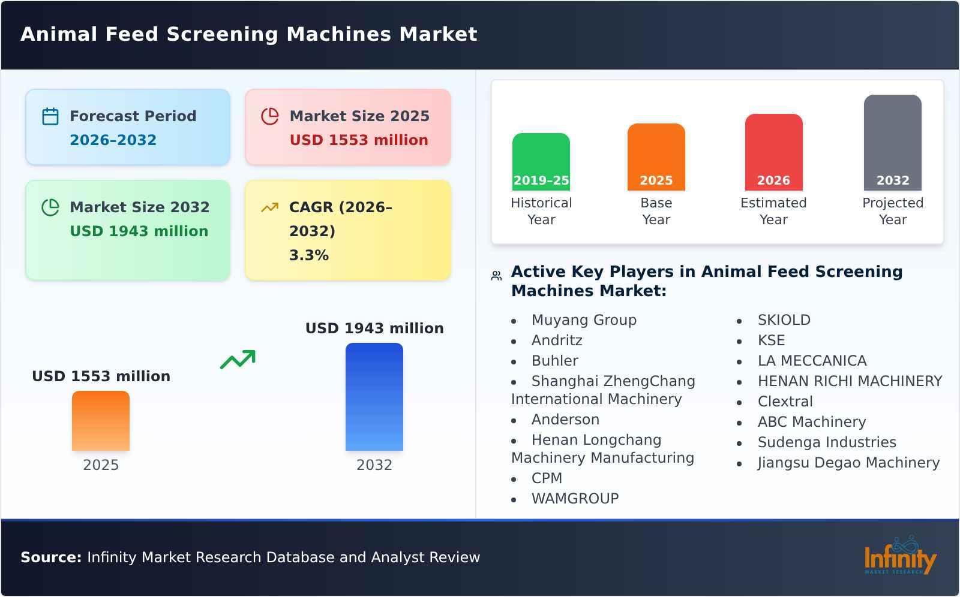Click the upward trend icon in the CAGR card
The height and width of the screenshot is (597, 960).
270,207
